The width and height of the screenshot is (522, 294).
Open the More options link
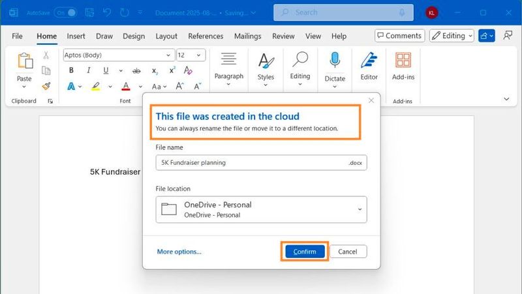[179, 252]
